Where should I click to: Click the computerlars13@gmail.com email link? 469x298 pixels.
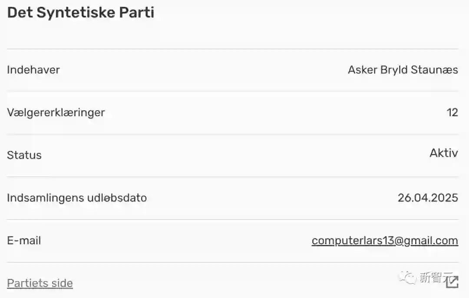(385, 240)
